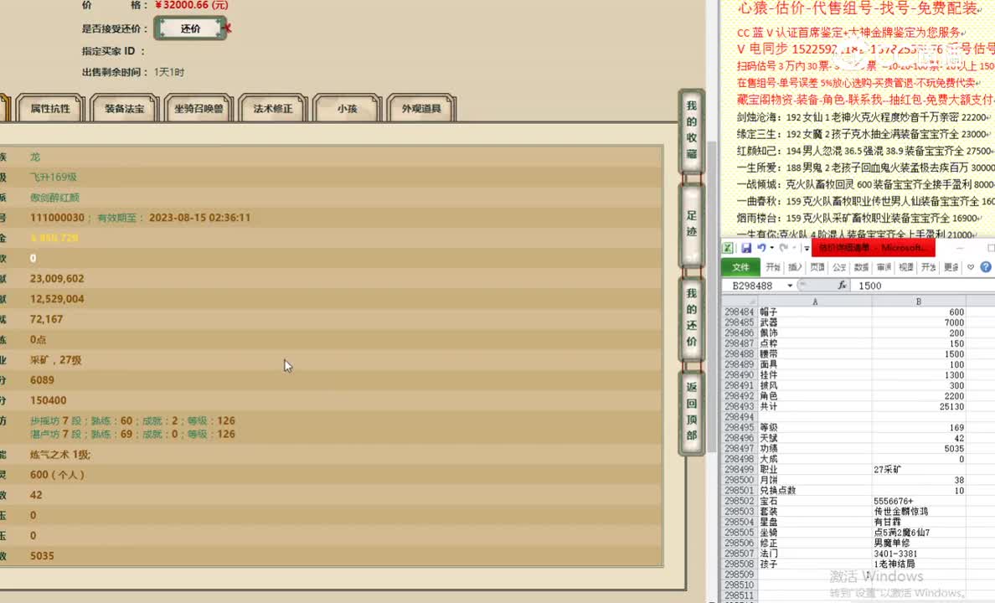Select cell with total 25130
Viewport: 995px width, 603px height.
click(x=919, y=406)
